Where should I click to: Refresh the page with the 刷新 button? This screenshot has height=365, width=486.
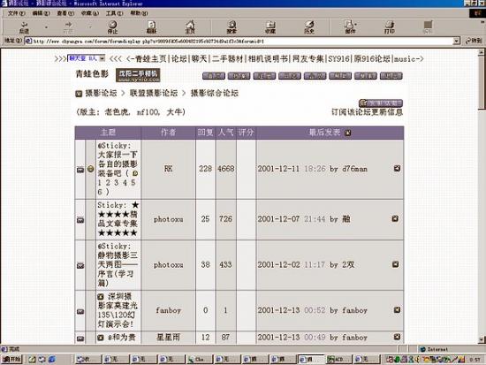151,27
